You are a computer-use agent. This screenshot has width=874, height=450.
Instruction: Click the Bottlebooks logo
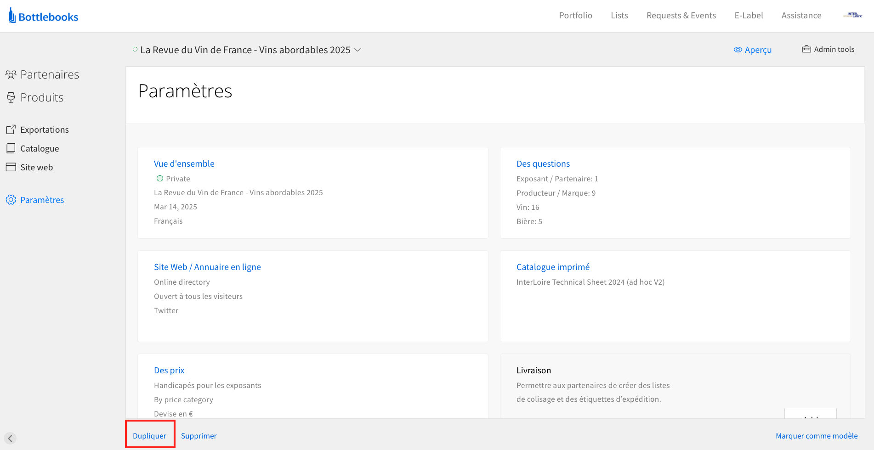coord(44,16)
